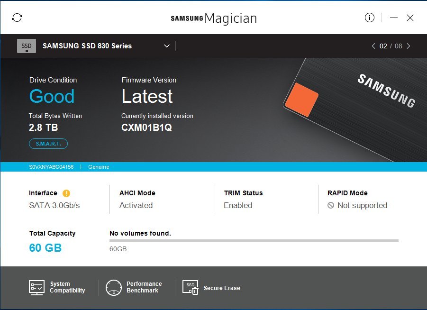Screen dimensions: 427x310
Task: Click the AHCI Mode Activated value
Action: [136, 205]
